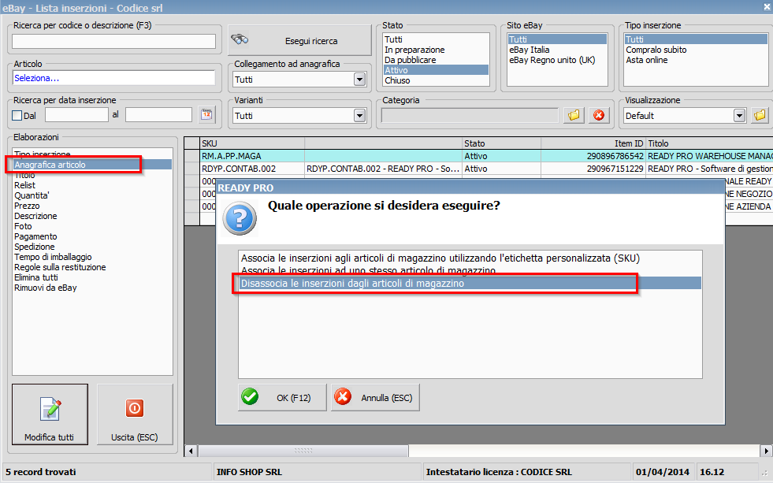
Task: Select Regole sulla restituzione elaboration
Action: pos(92,267)
